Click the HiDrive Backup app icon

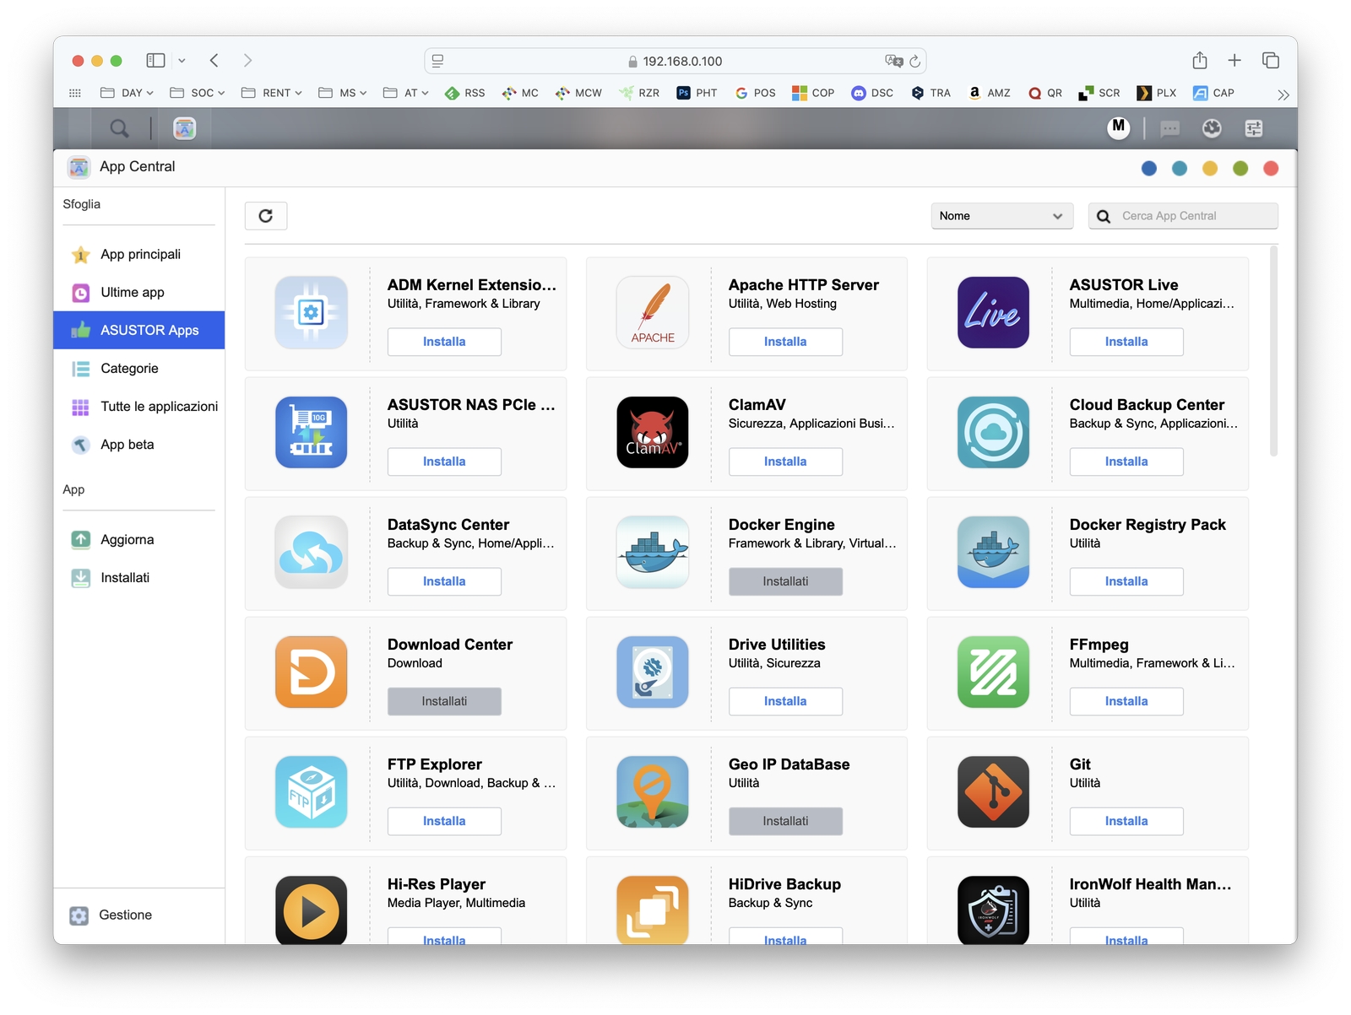point(653,910)
